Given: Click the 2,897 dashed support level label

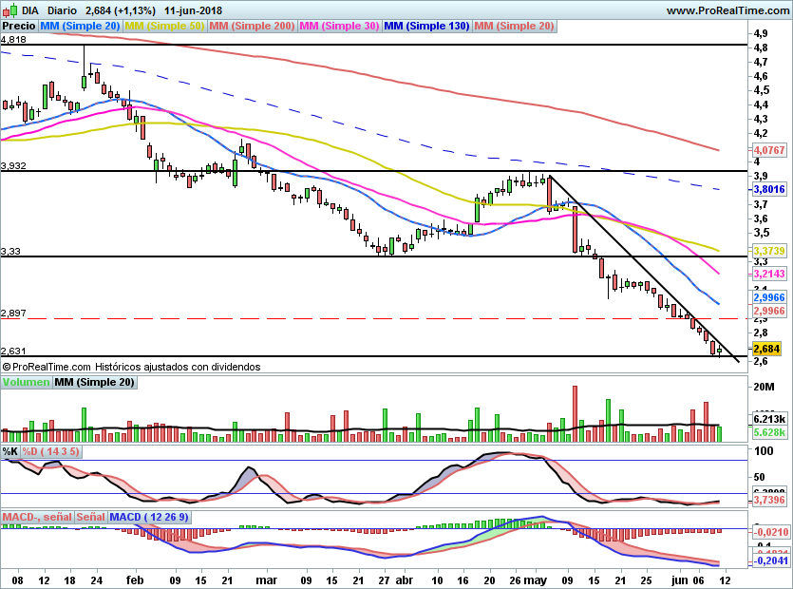Looking at the screenshot, I should click(x=13, y=313).
